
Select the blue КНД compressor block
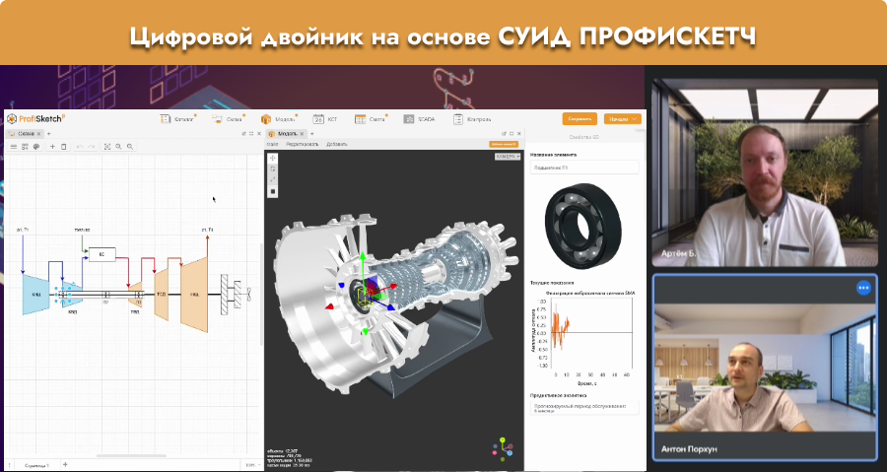[x=35, y=294]
